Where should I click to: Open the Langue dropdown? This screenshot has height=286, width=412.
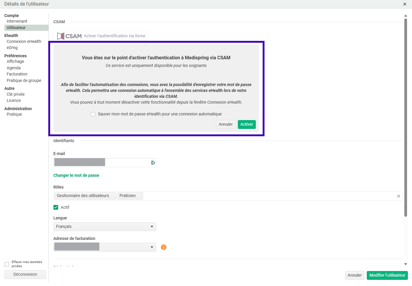(105, 227)
